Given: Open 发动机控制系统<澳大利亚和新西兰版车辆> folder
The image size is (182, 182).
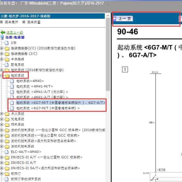Looking at the screenshot, I should pyautogui.click(x=44, y=141).
